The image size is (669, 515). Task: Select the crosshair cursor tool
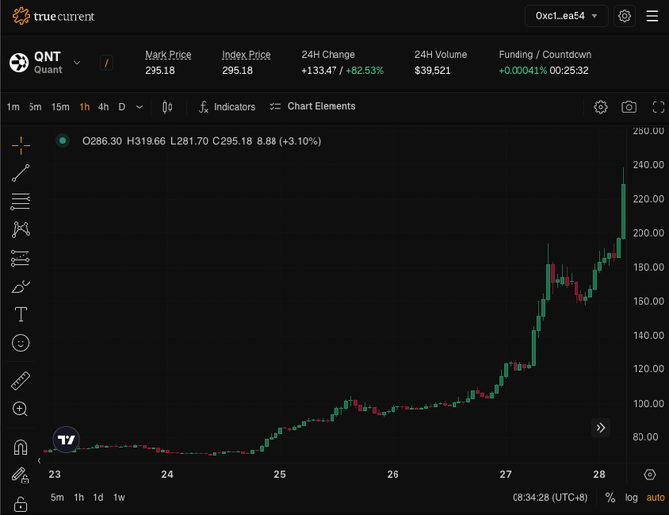coord(20,146)
